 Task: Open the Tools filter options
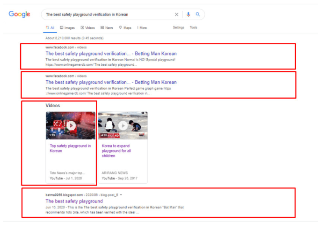click(193, 28)
